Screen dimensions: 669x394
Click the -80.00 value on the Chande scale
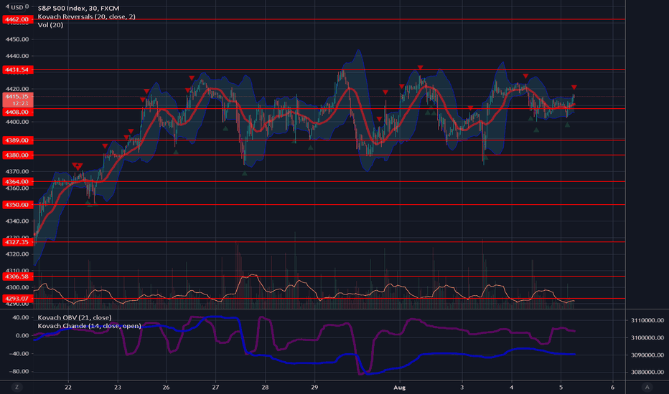pyautogui.click(x=19, y=371)
